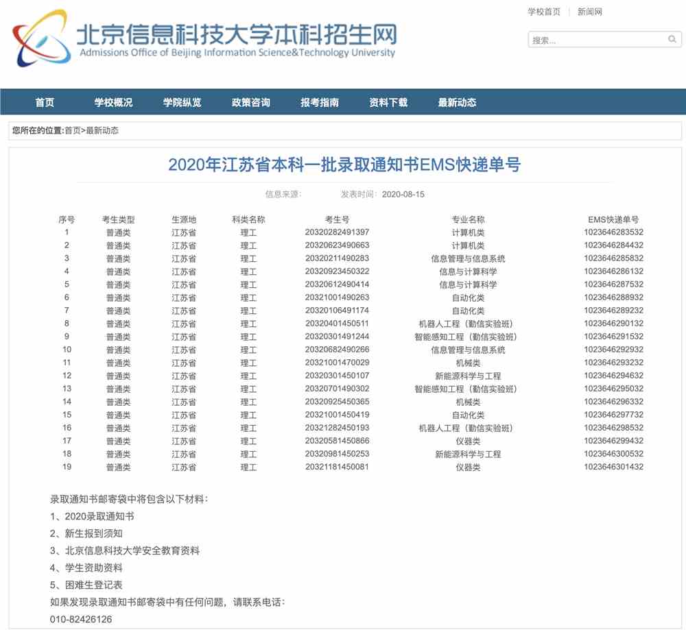Click 智能感知工程 major in row 9
This screenshot has height=630, width=686.
[466, 337]
